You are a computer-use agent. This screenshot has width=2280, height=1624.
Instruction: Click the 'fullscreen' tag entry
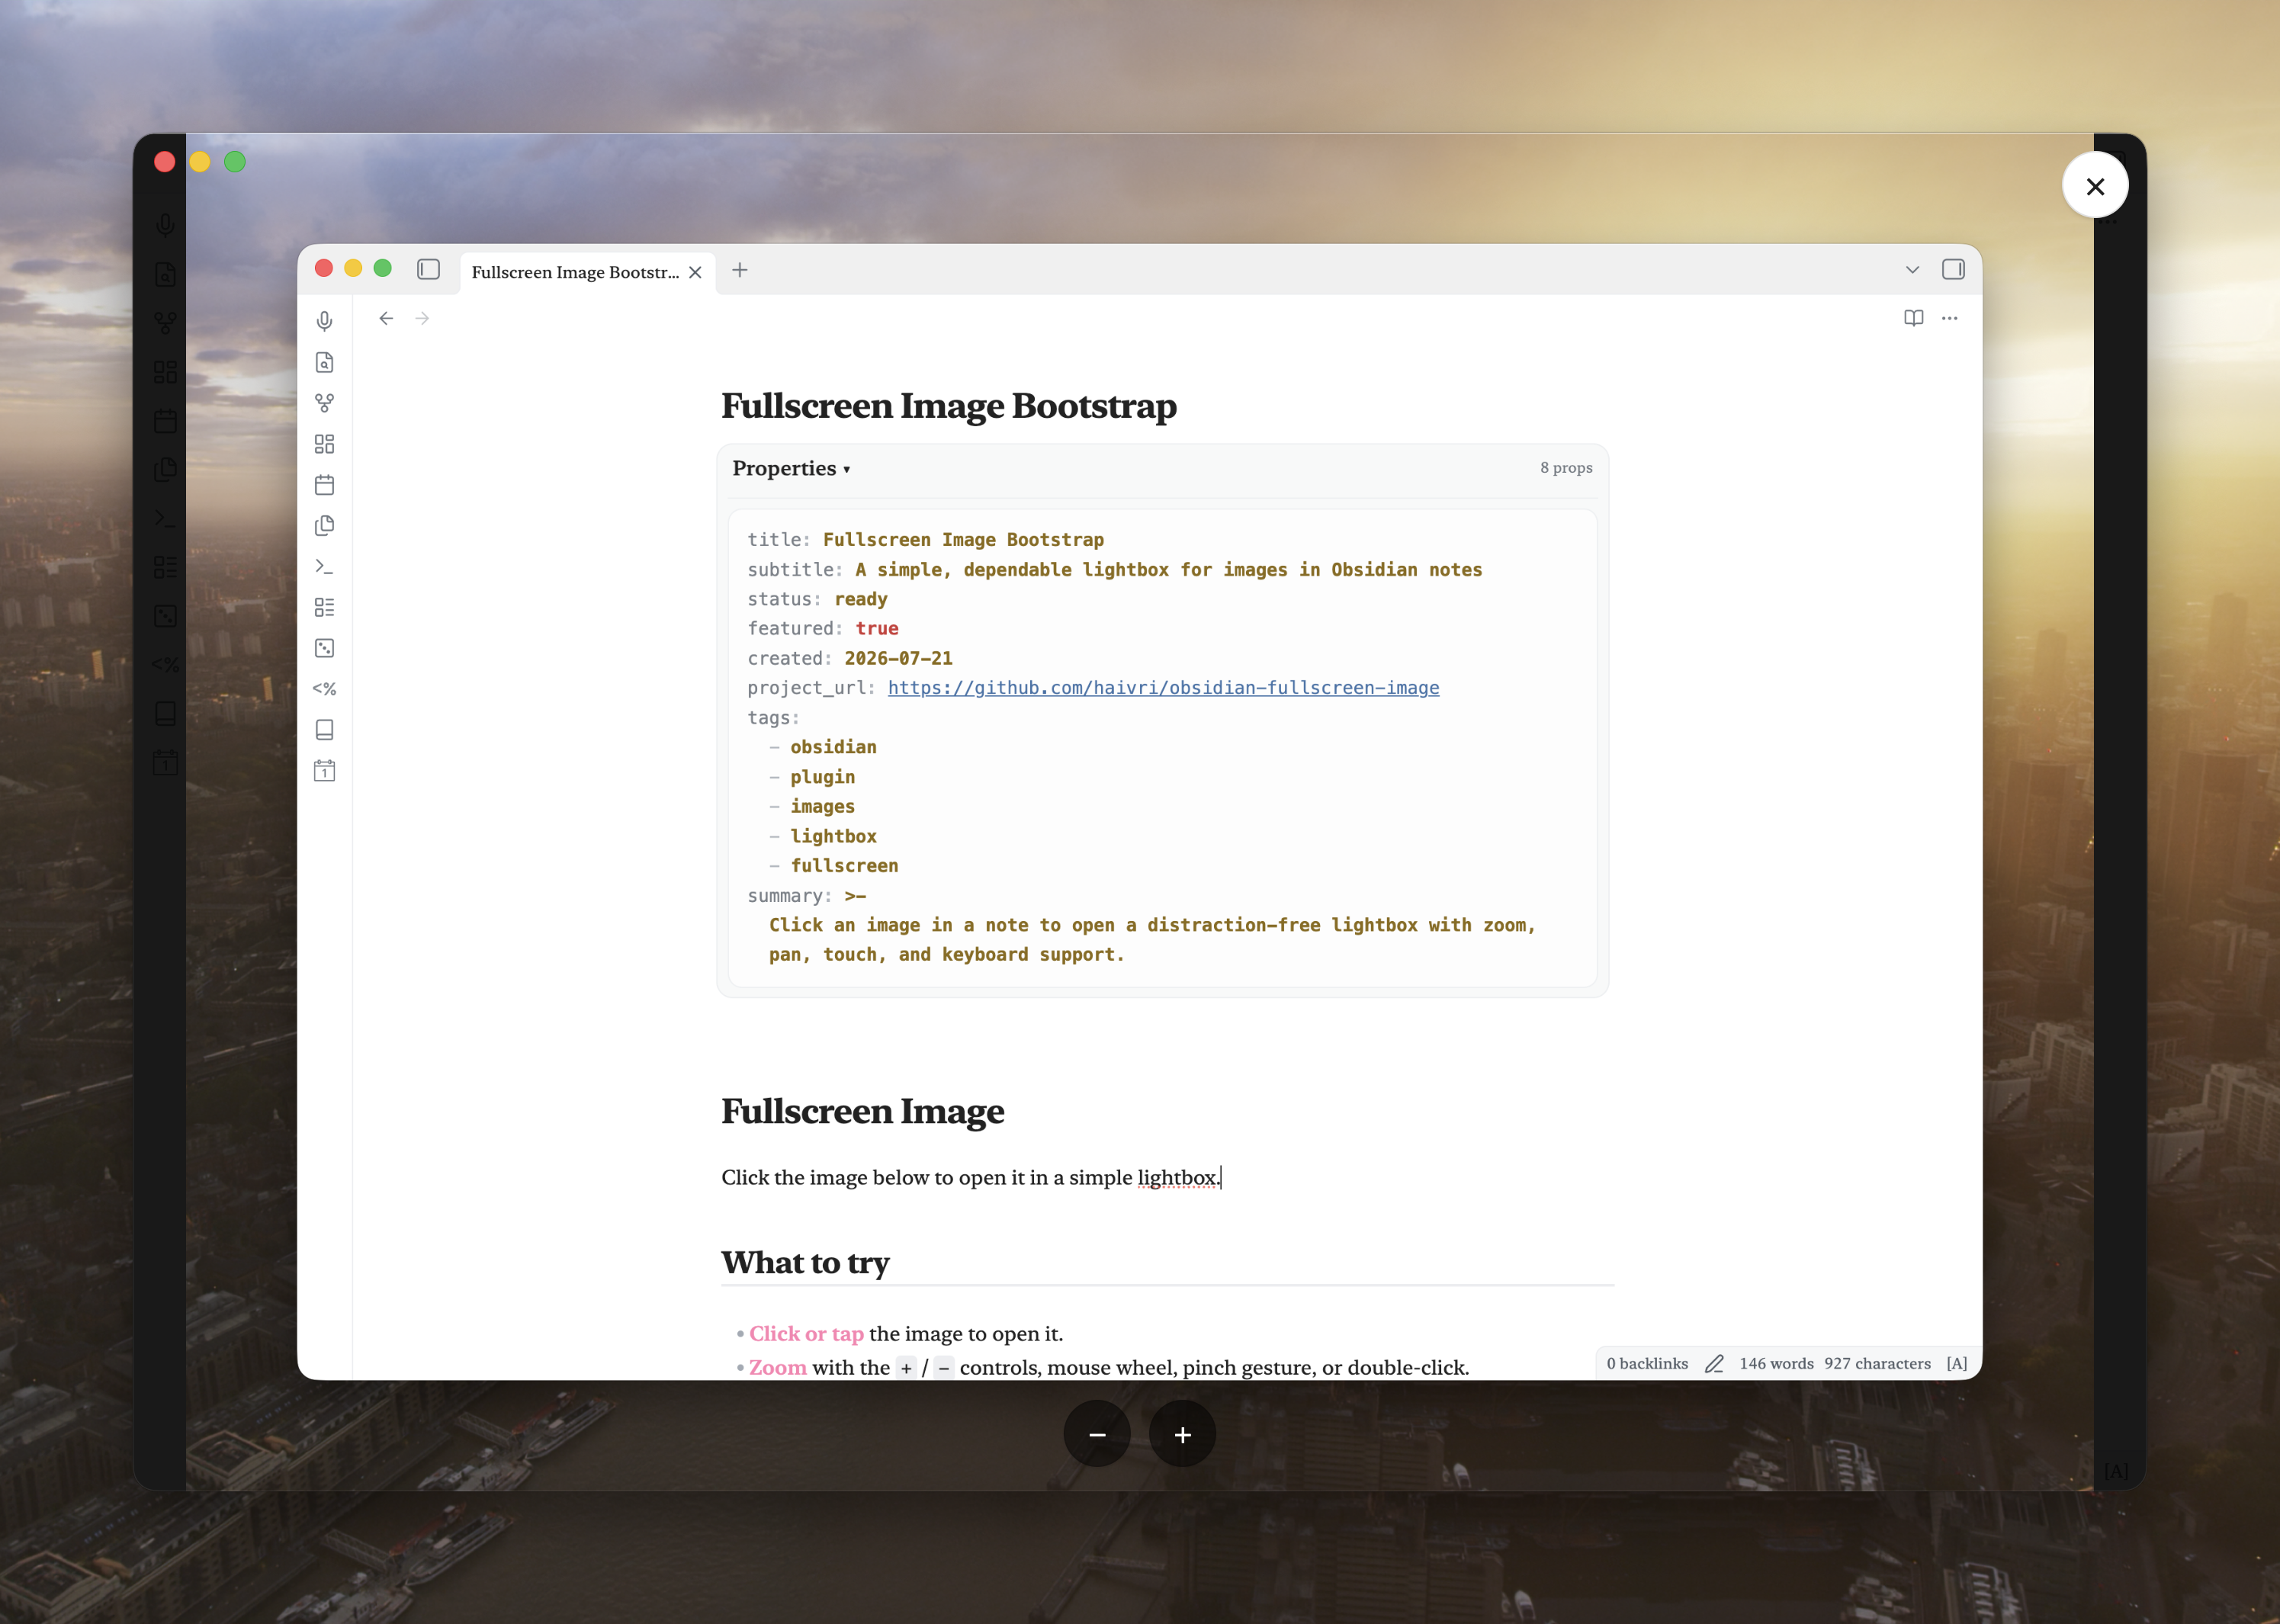coord(844,865)
